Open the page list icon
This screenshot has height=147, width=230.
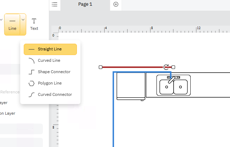pyautogui.click(x=55, y=4)
